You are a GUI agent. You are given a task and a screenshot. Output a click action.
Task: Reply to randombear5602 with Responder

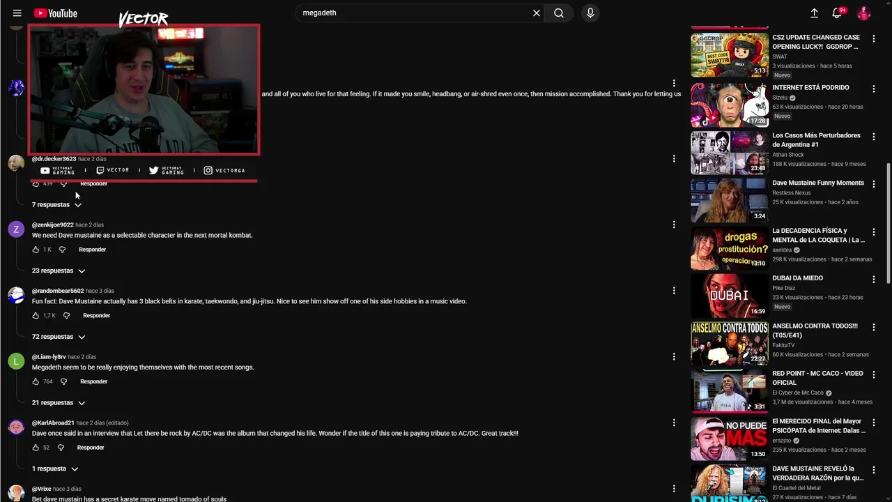[x=97, y=316]
